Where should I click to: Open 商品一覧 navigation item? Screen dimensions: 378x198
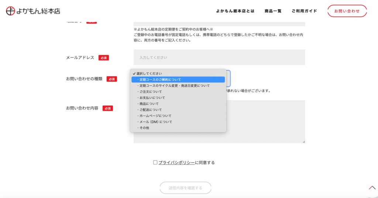(x=273, y=11)
